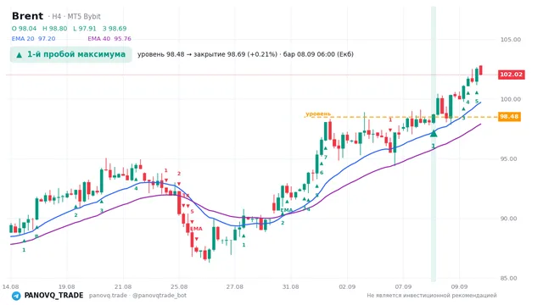Click the 'O 98.04' open value
The width and height of the screenshot is (543, 305).
pos(24,29)
